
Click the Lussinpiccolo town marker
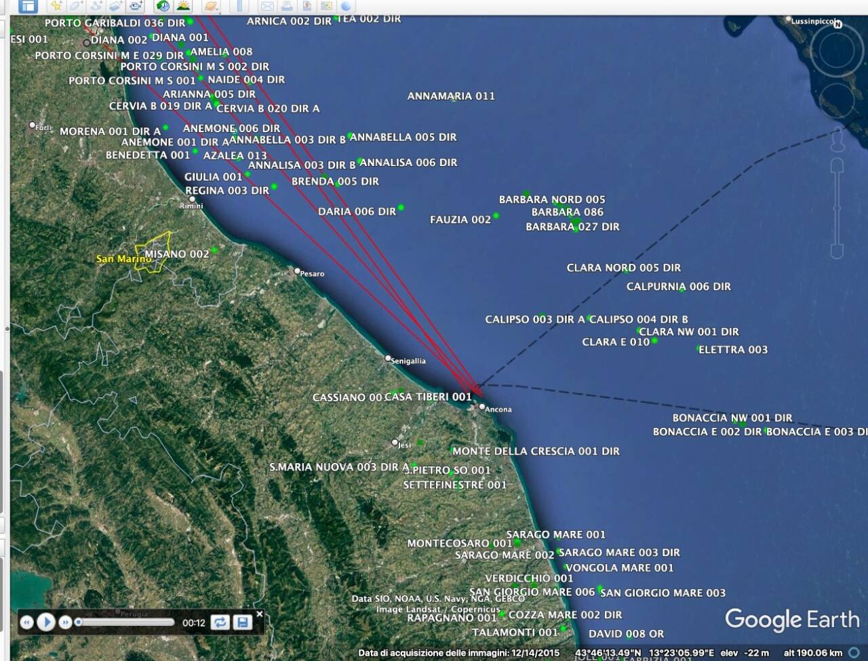[x=789, y=20]
